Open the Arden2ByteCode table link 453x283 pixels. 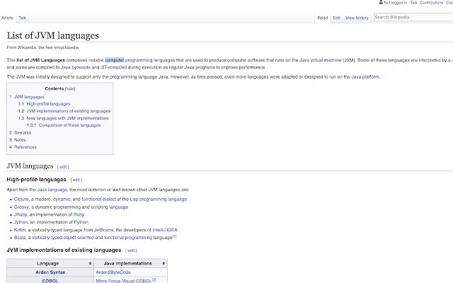[113, 272]
